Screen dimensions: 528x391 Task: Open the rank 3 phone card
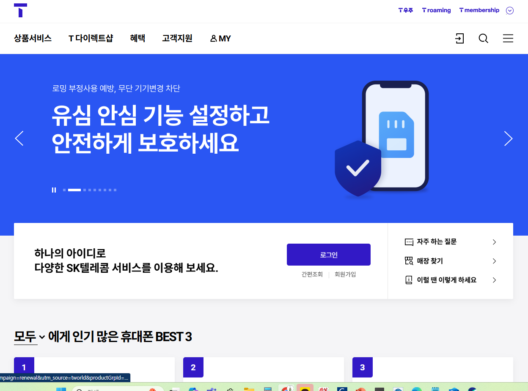(x=433, y=370)
